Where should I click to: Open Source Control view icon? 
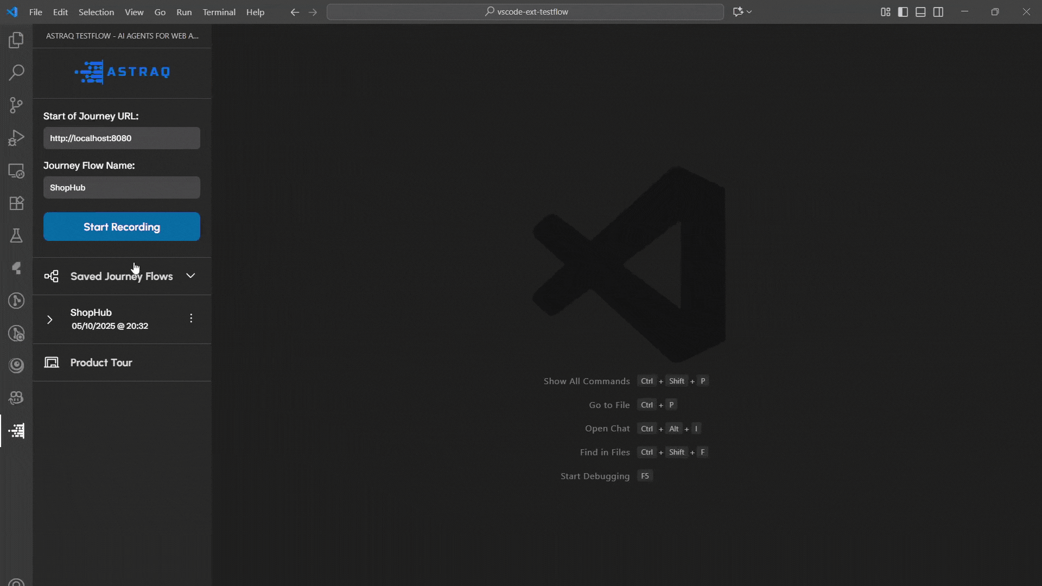(16, 105)
